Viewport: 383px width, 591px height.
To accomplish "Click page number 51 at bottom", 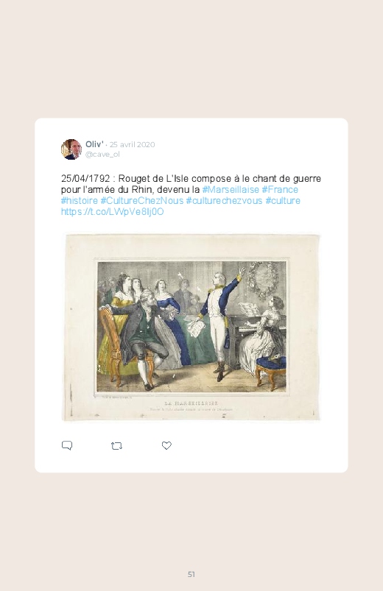I will coord(191,574).
